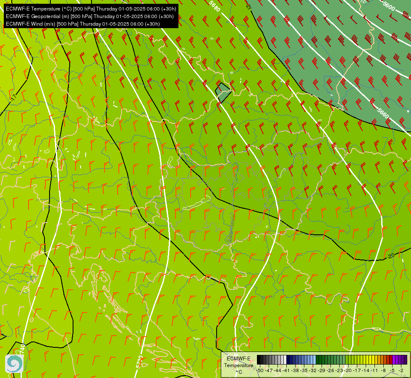Select the ECMWF-E Geopotential header line
The width and height of the screenshot is (411, 378).
pyautogui.click(x=90, y=16)
